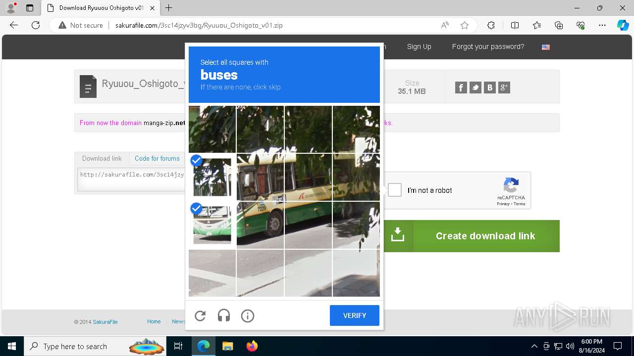This screenshot has height=356, width=634.
Task: Select captcha tile showing bus windows
Action: coord(260,177)
